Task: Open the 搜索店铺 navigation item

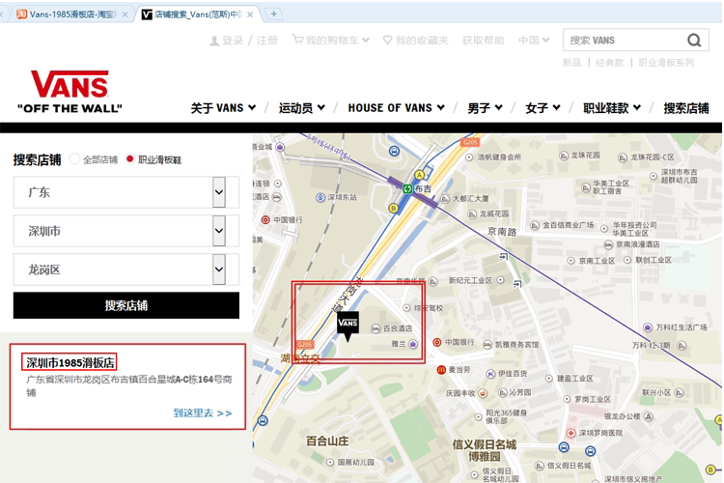Action: coord(686,108)
